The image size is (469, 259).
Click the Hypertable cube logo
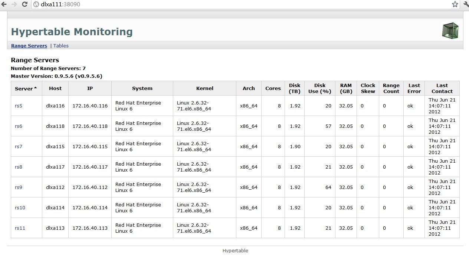[x=450, y=31]
